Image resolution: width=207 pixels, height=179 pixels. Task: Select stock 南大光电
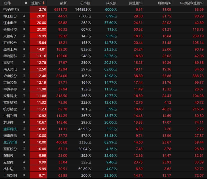[10, 69]
